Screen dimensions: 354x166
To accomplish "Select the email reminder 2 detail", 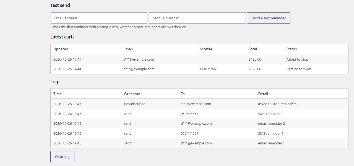I will click(272, 123).
